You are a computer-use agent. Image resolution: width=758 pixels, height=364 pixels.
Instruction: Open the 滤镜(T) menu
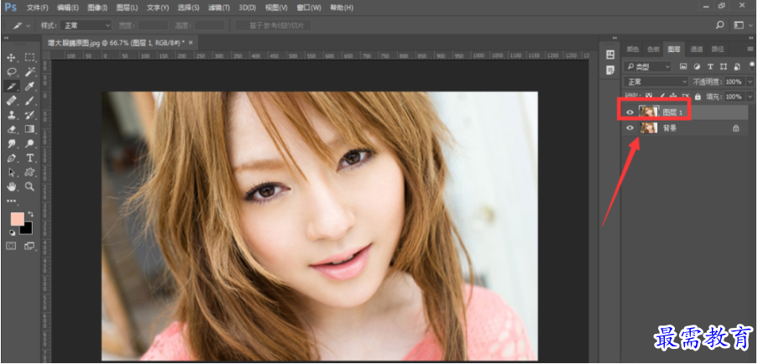tap(219, 8)
